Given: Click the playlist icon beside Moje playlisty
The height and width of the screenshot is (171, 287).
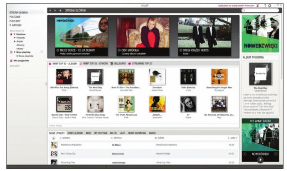Looking at the screenshot, I should point(11,52).
